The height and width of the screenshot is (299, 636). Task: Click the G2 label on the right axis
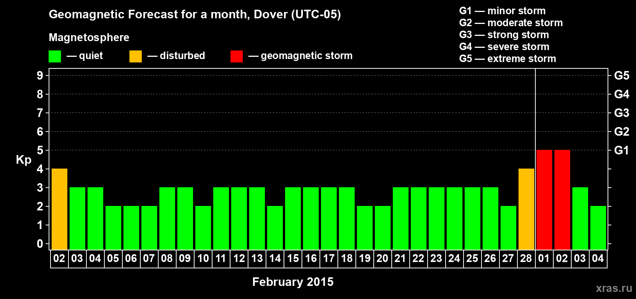coord(621,132)
